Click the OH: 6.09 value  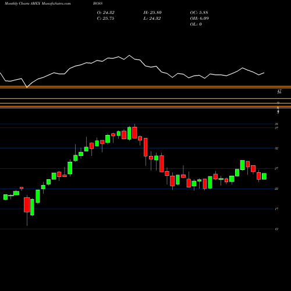(199, 19)
